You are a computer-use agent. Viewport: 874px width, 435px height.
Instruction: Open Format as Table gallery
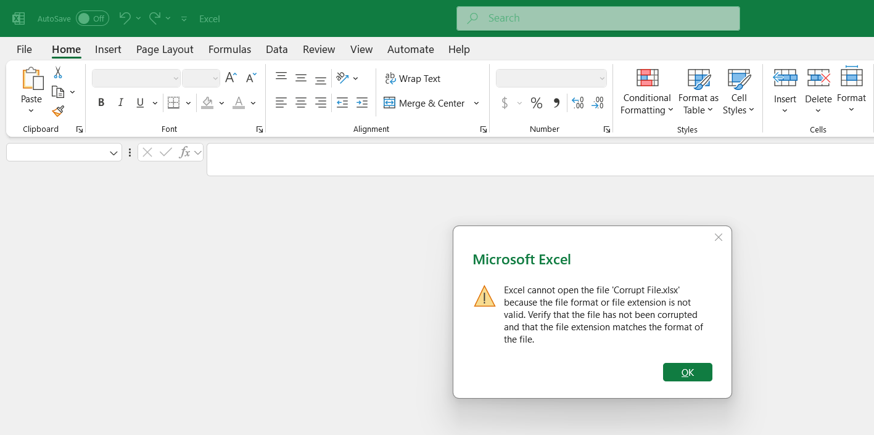tap(698, 92)
